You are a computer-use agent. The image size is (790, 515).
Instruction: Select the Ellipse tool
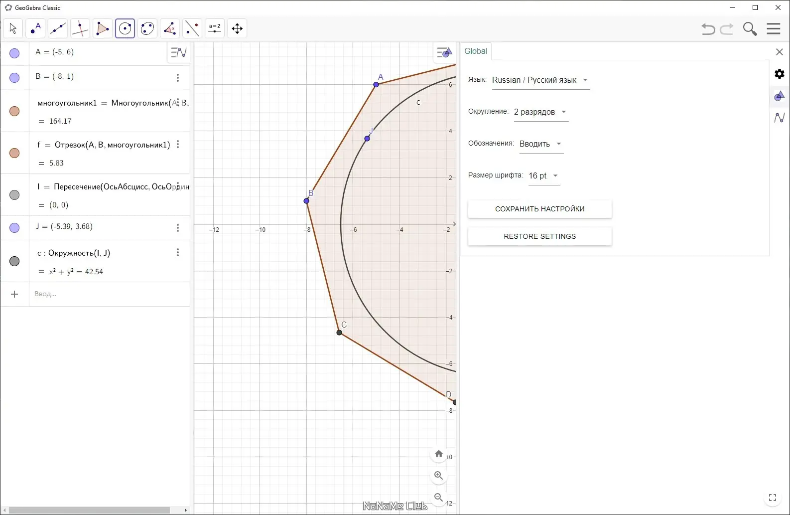point(147,28)
